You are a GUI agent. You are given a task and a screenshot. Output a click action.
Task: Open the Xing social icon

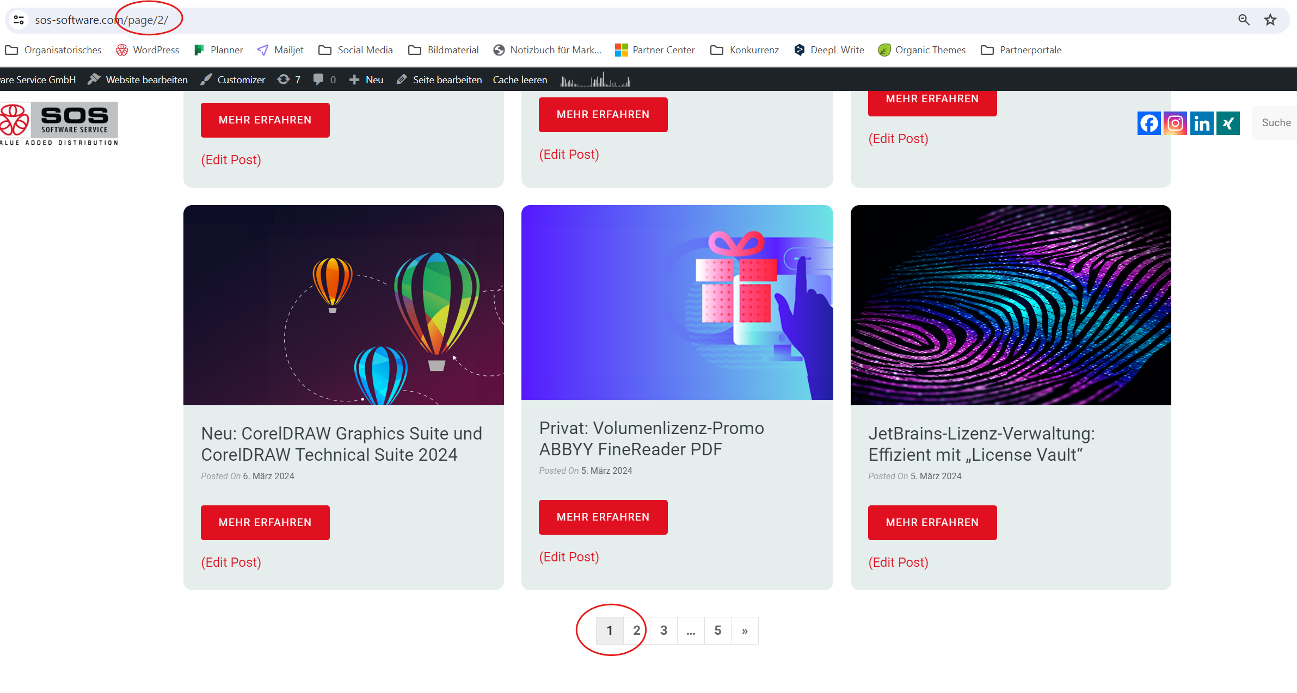pyautogui.click(x=1228, y=123)
